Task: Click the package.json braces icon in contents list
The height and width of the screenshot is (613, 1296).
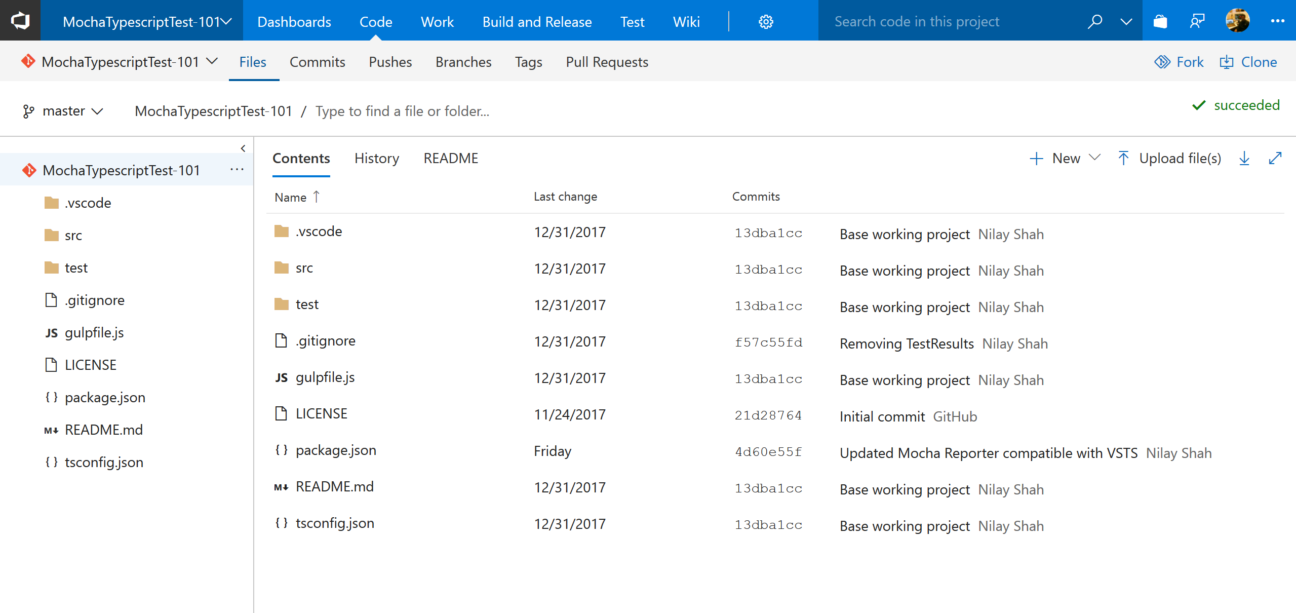Action: coord(282,450)
